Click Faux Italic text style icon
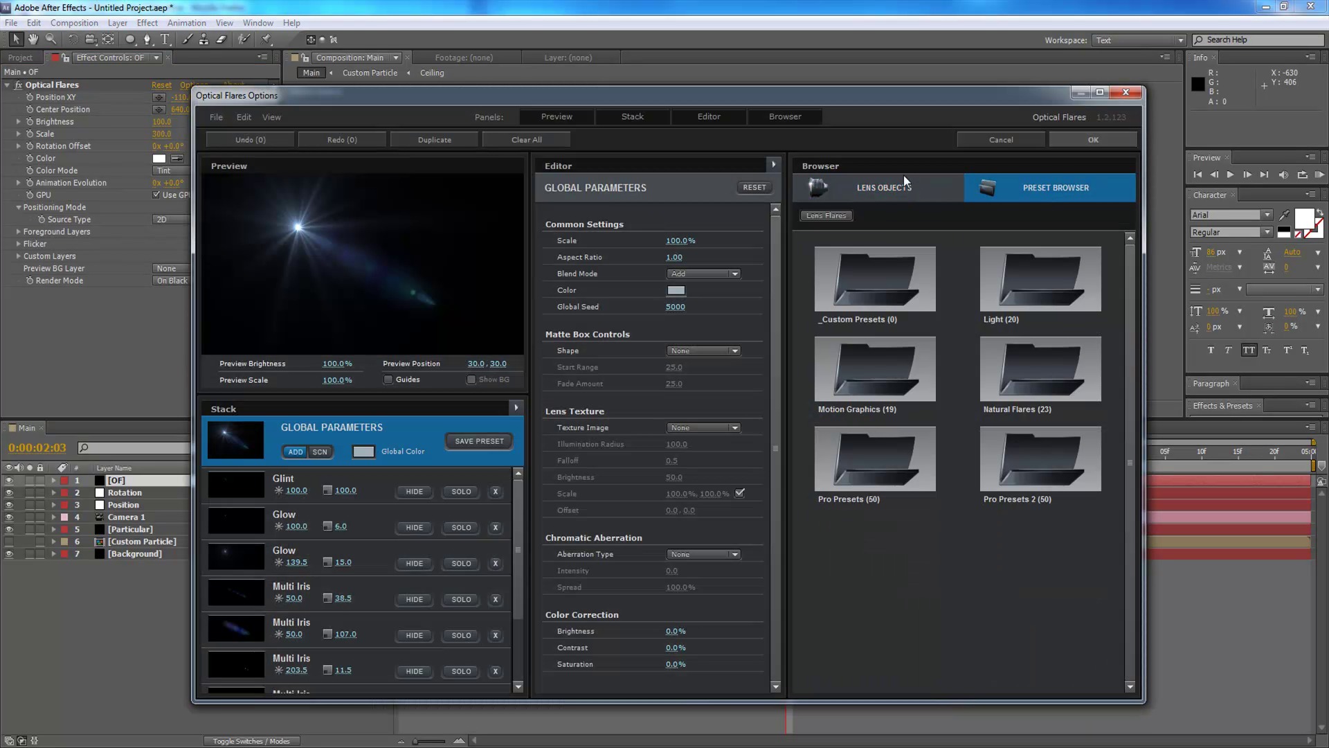Viewport: 1329px width, 748px height. 1229,350
